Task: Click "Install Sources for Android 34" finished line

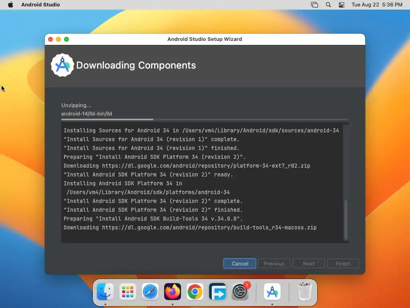Action: [152, 148]
